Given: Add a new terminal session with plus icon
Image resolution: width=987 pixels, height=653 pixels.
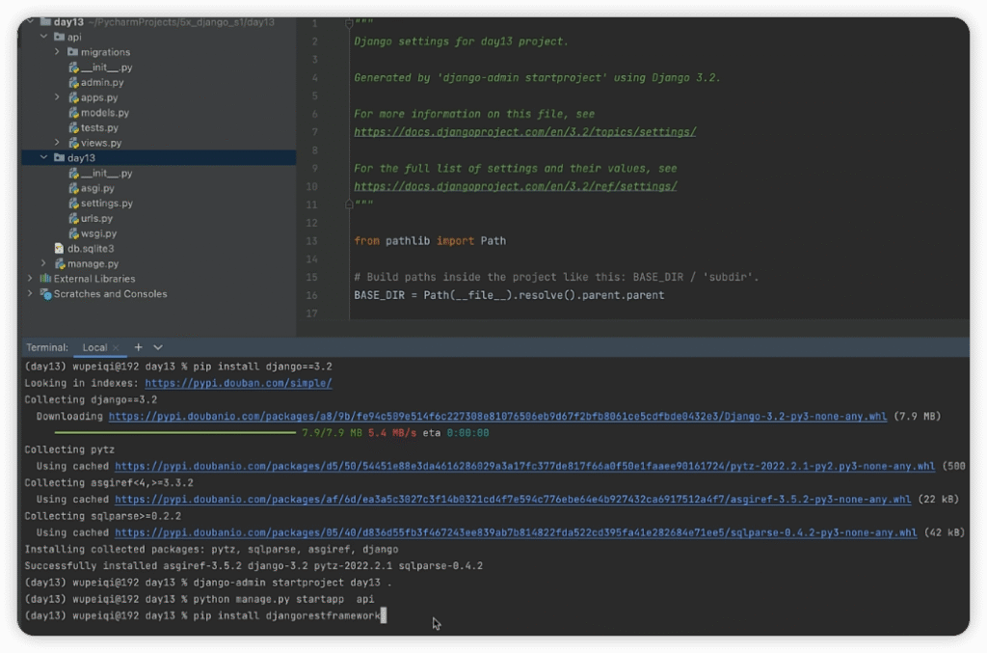Looking at the screenshot, I should point(138,347).
